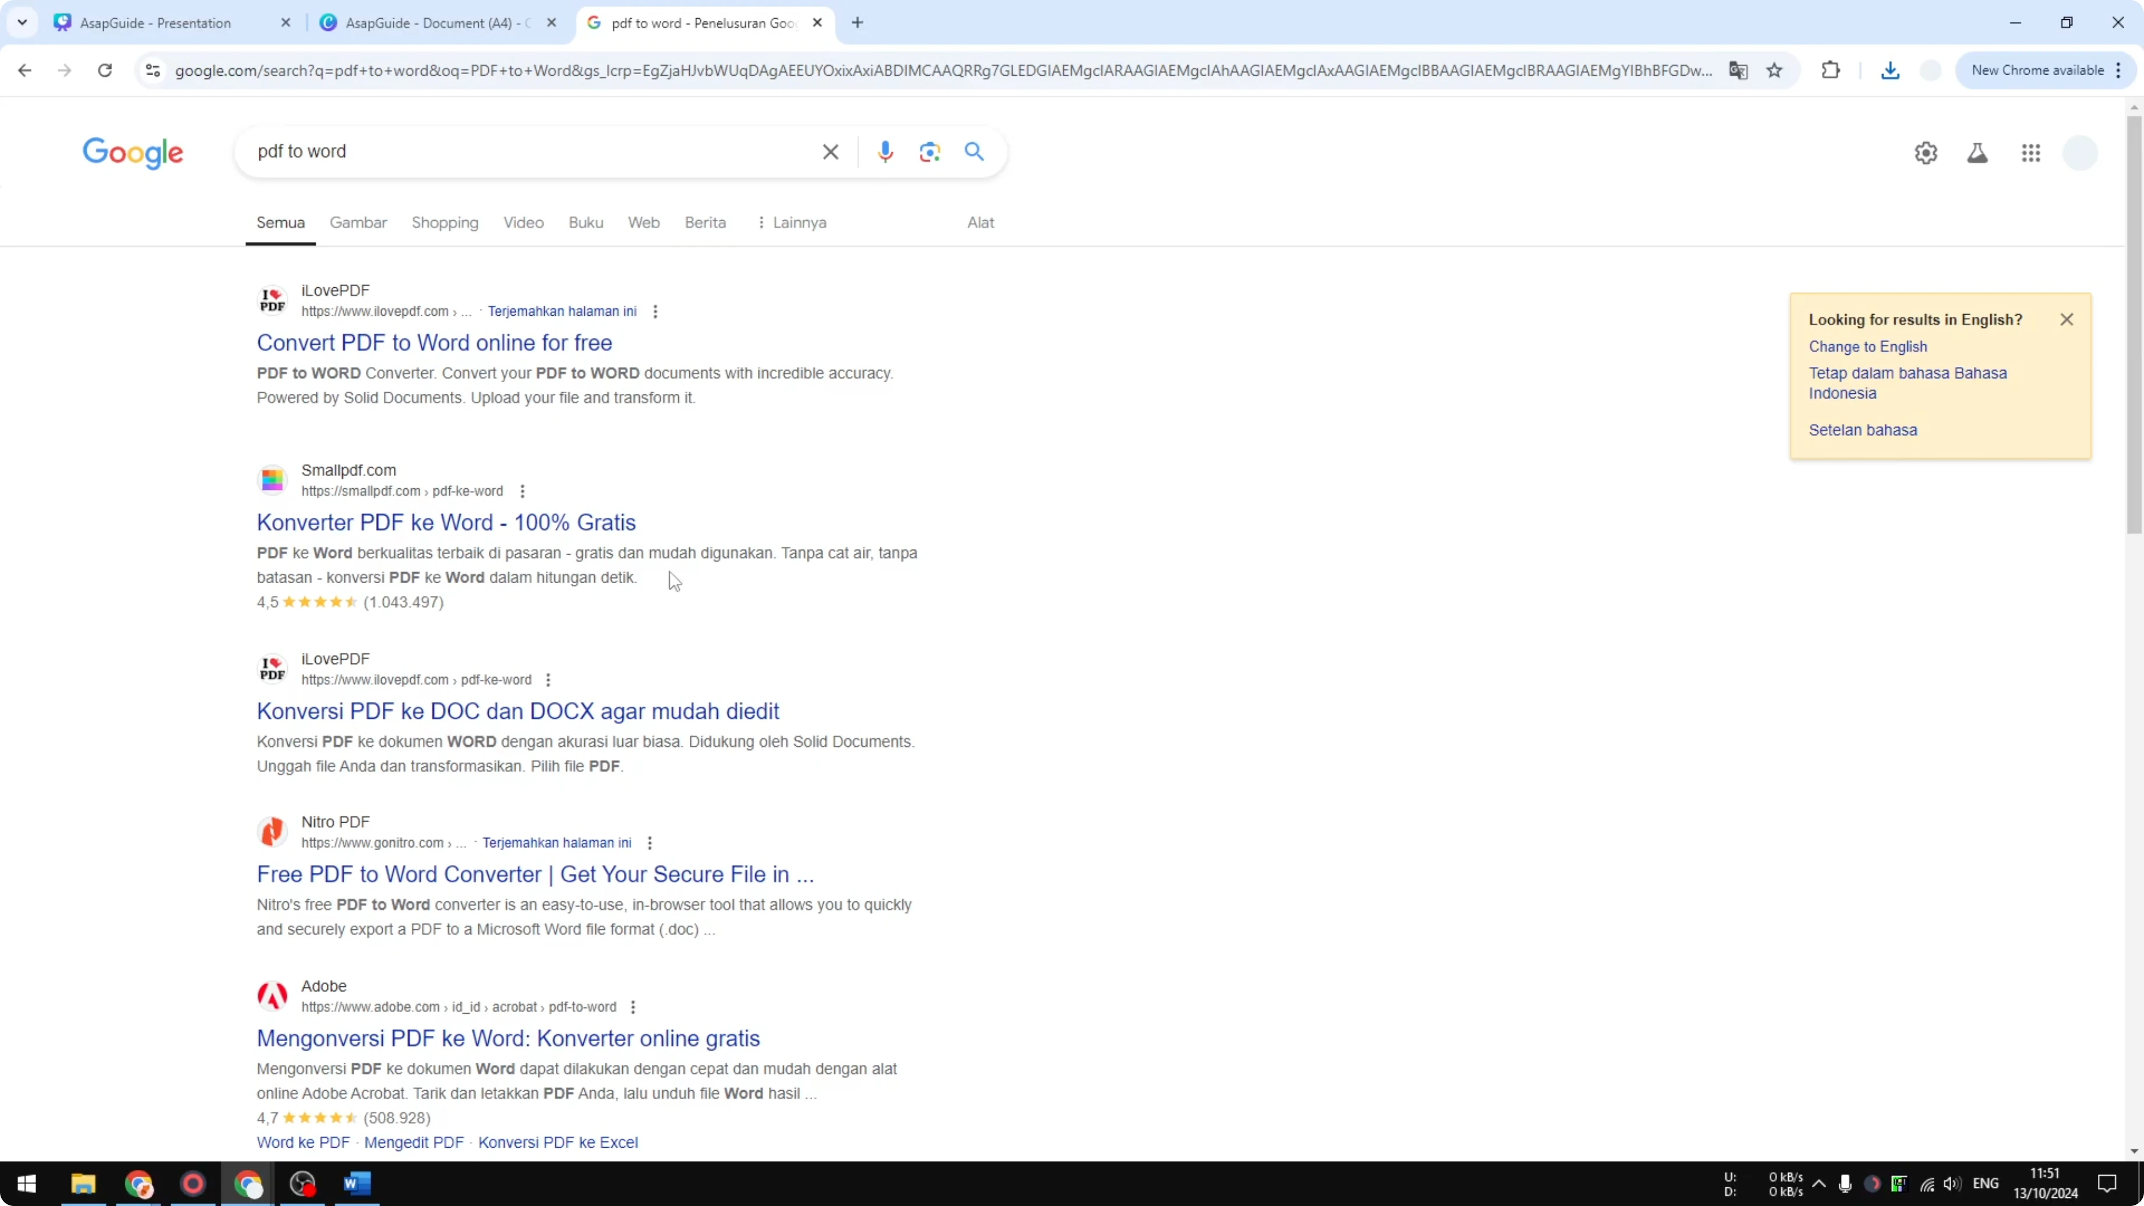Click inside the Google search input field
2144x1206 pixels.
tap(516, 151)
